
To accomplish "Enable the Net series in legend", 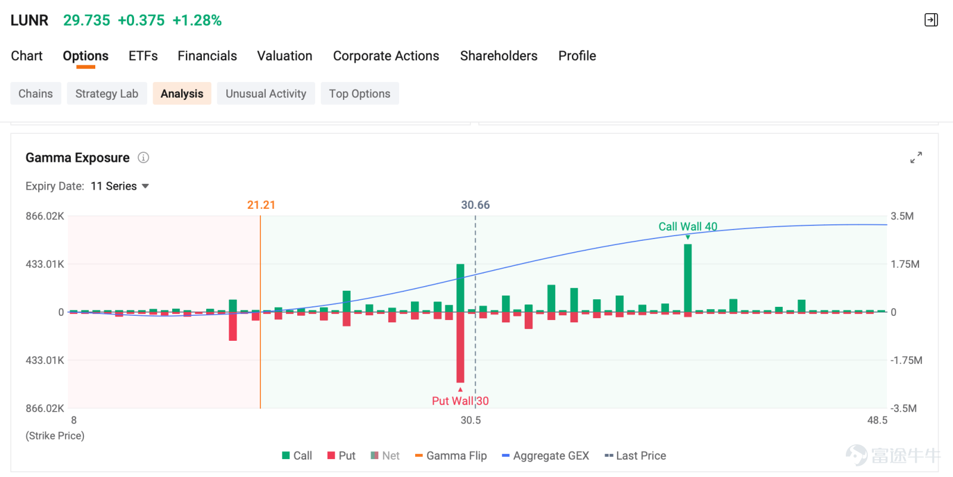I will tap(385, 456).
